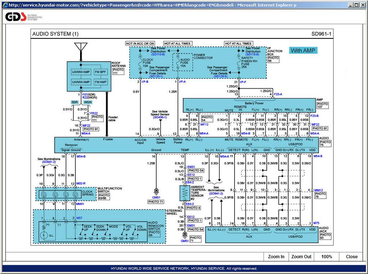
Task: Click the 'AUDIO SYSTEM (1)' diagram title
Action: click(x=55, y=34)
